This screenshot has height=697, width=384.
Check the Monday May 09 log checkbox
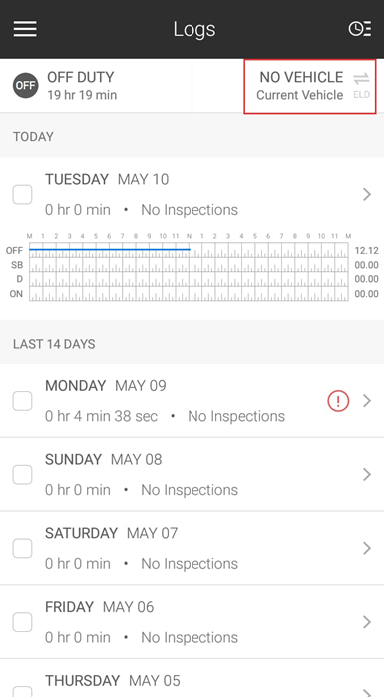pos(22,401)
